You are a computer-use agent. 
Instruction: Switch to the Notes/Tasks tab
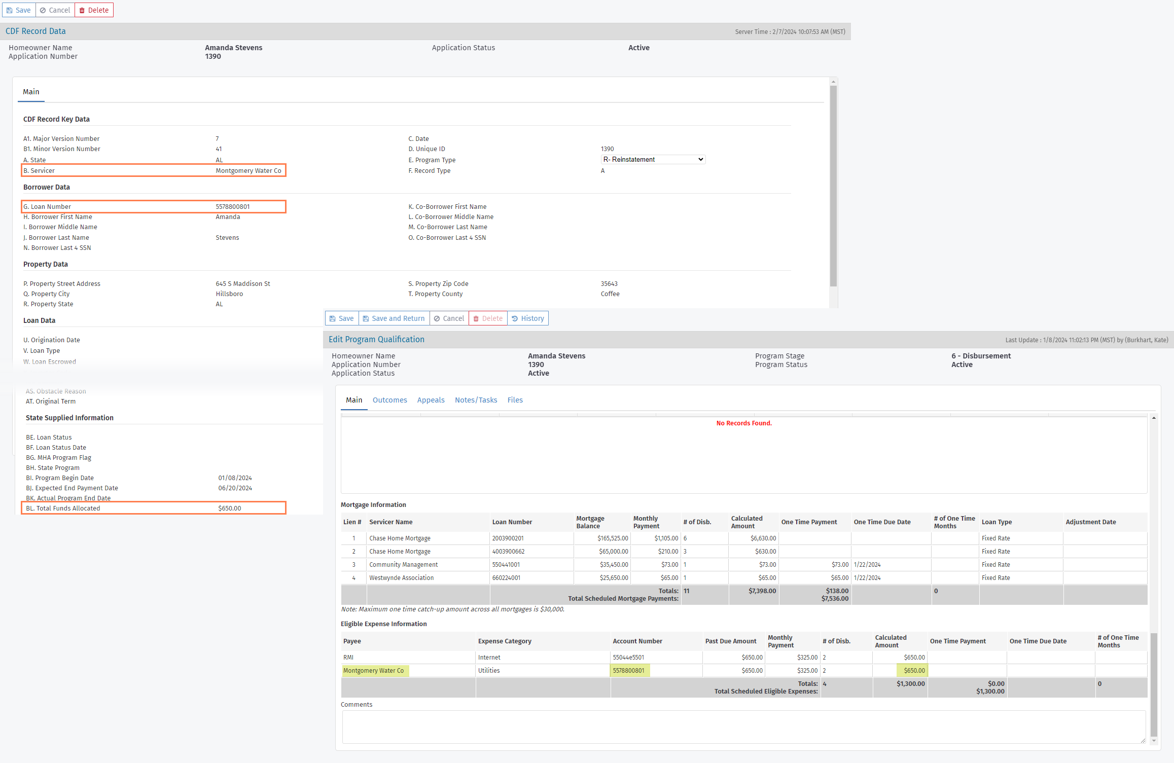point(476,399)
